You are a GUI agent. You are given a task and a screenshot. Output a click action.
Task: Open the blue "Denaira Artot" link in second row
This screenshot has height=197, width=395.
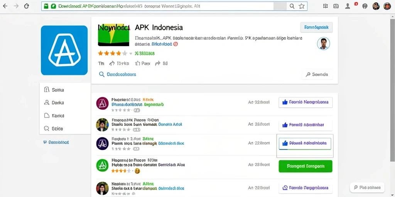point(170,124)
